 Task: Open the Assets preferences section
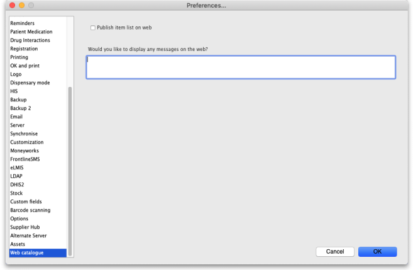(18, 244)
